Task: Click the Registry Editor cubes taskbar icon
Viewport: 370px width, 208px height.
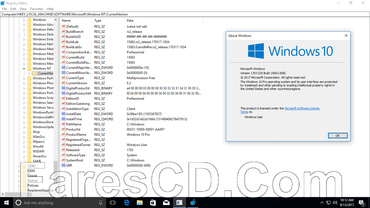Action: (x=193, y=203)
